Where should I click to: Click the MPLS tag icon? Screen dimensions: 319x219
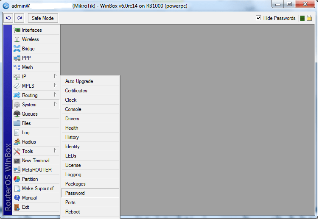pos(17,86)
